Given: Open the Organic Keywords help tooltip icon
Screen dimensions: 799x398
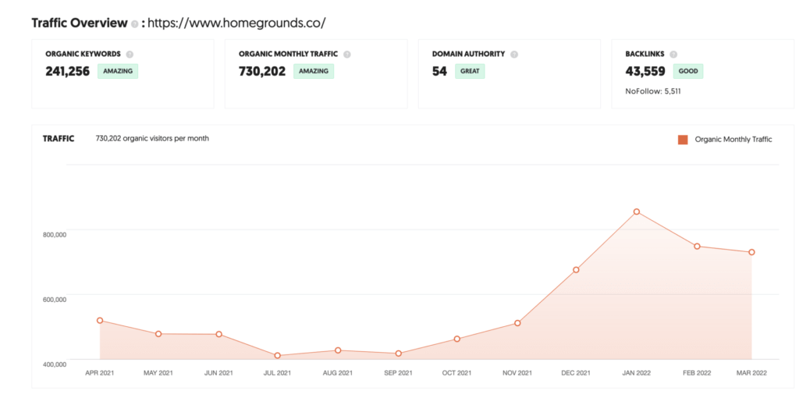Looking at the screenshot, I should pyautogui.click(x=130, y=54).
